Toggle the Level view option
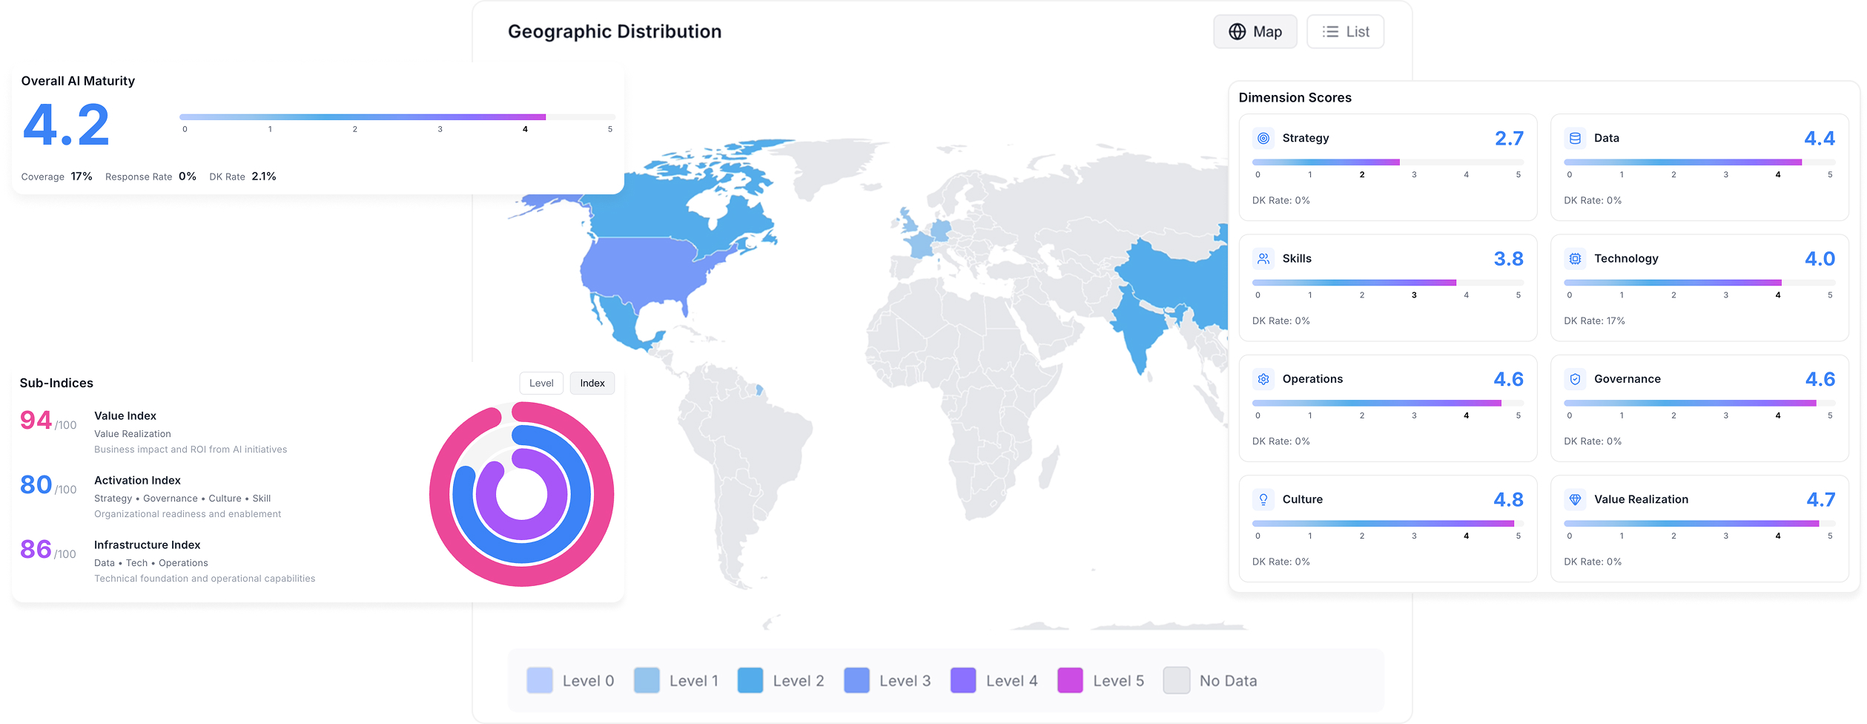The width and height of the screenshot is (1867, 724). pyautogui.click(x=541, y=383)
